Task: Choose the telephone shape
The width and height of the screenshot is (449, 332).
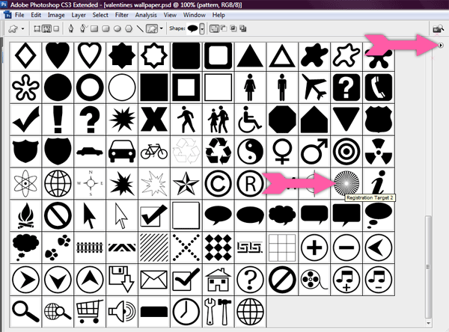Action: [x=379, y=87]
